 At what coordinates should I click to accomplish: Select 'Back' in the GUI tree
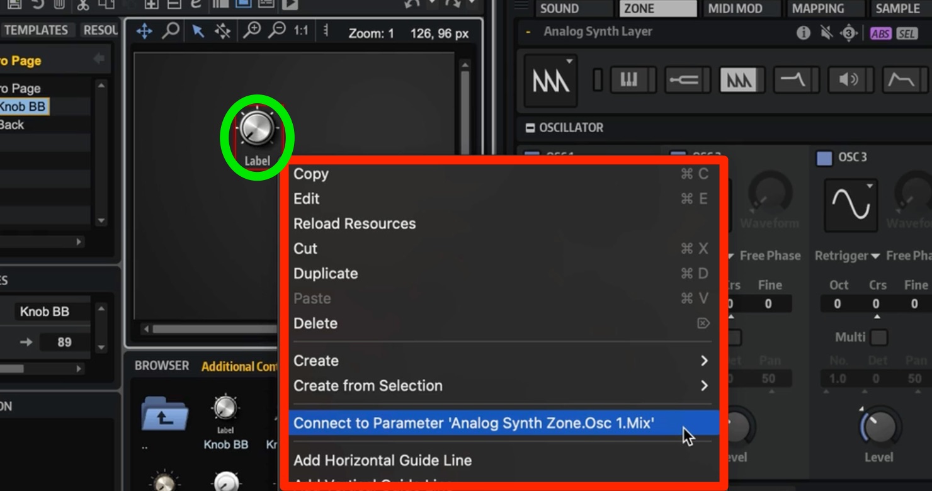click(x=12, y=125)
